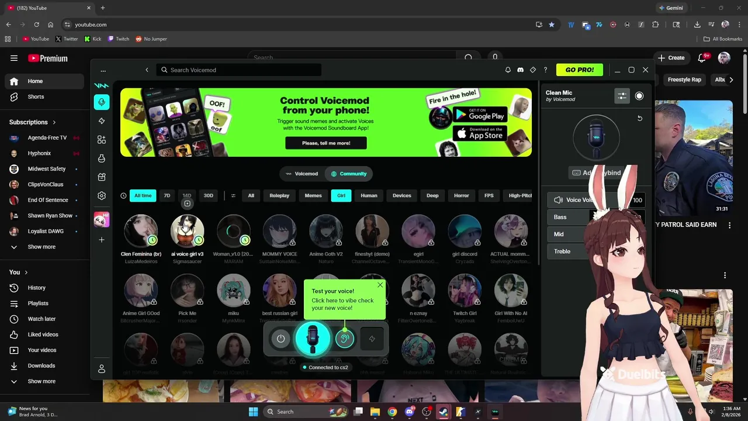Open the Voicebox microphone section in sidebar
748x421 pixels.
[102, 102]
